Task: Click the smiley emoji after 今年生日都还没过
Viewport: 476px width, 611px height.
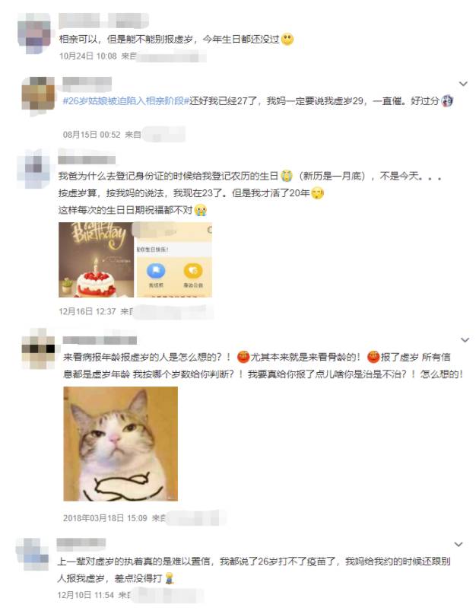Action: pos(287,40)
